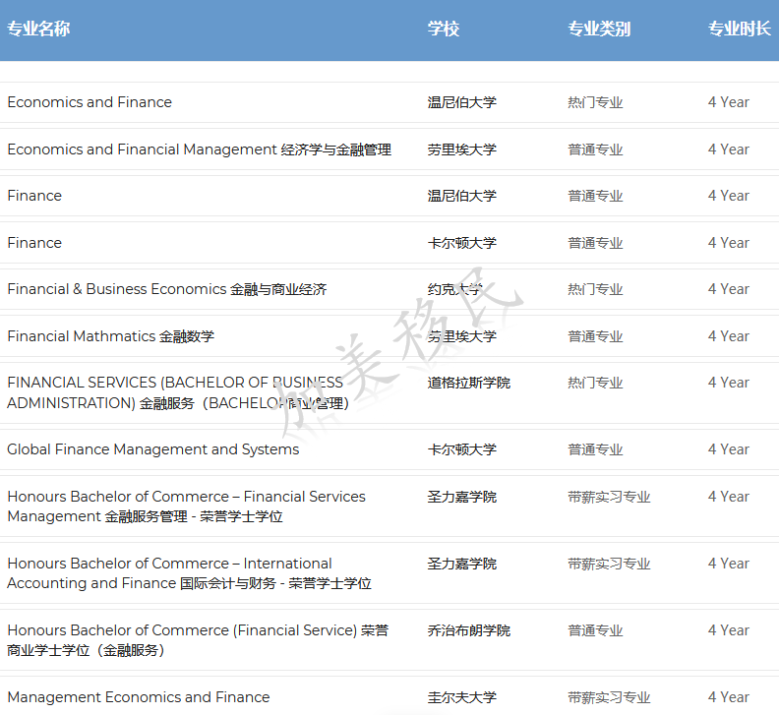This screenshot has height=715, width=779.
Task: Select 劳里埃大学 in the Financial Mathmatics row
Action: [x=462, y=336]
